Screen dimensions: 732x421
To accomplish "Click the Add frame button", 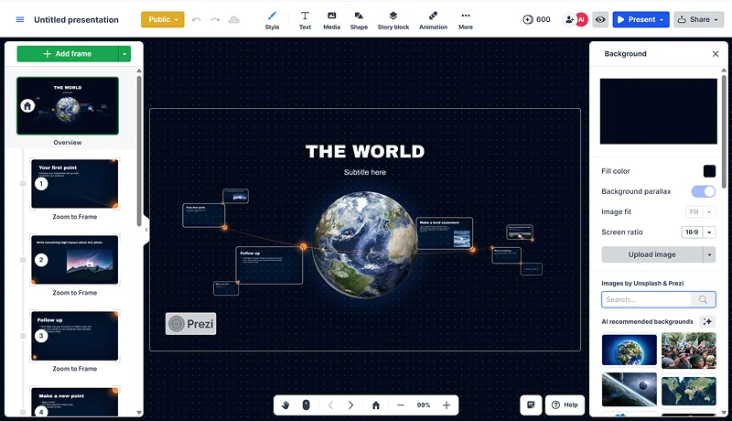I will coord(68,54).
